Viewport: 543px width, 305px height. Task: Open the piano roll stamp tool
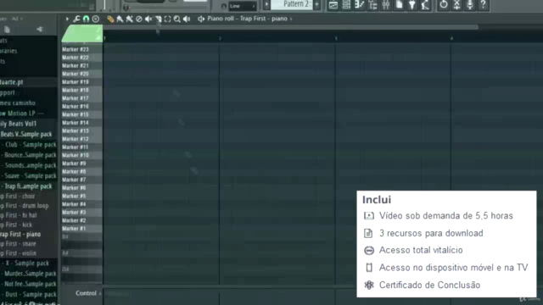(96, 19)
